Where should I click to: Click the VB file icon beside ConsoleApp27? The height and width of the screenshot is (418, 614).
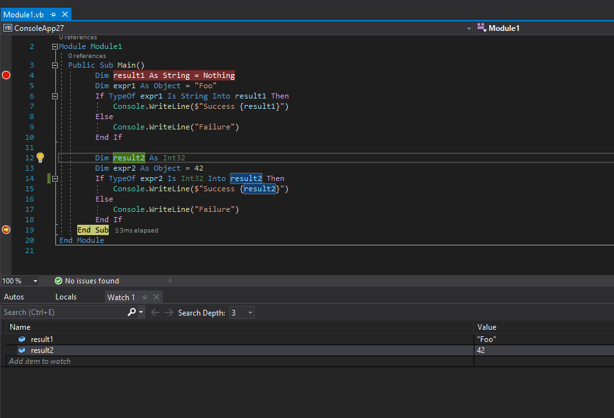tap(8, 28)
